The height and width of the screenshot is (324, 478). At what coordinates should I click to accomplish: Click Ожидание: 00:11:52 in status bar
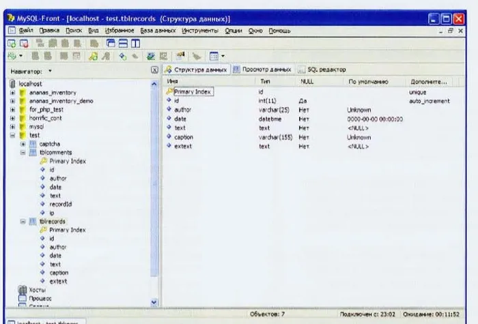pyautogui.click(x=431, y=314)
